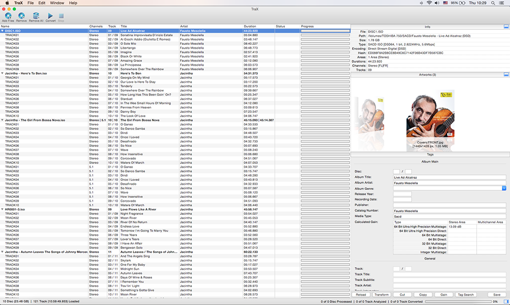Click the Remove All toolbar icon

(x=36, y=15)
